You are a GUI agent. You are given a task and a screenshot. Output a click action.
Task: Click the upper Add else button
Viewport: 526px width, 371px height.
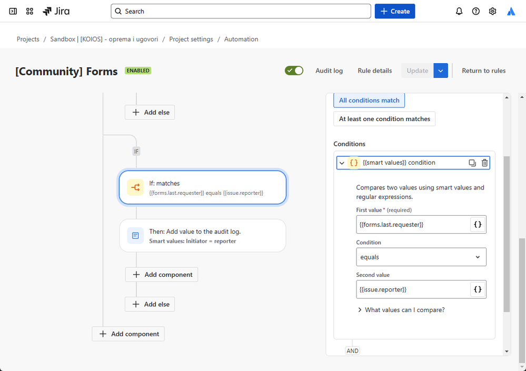click(x=150, y=112)
